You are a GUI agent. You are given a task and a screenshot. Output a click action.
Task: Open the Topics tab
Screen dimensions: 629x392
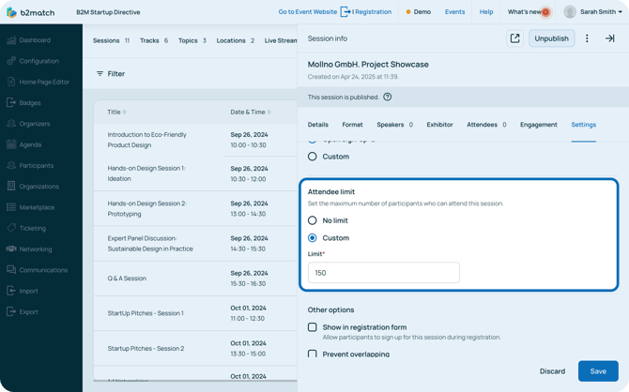tap(192, 40)
